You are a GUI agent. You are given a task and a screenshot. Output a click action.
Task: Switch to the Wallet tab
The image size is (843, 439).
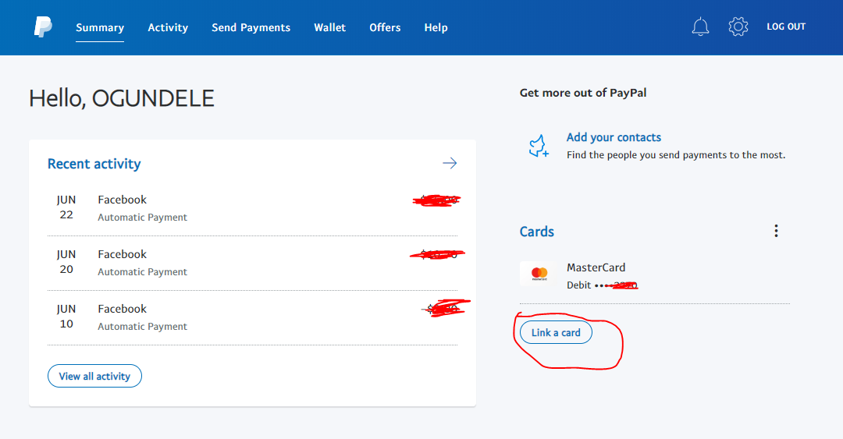tap(329, 27)
